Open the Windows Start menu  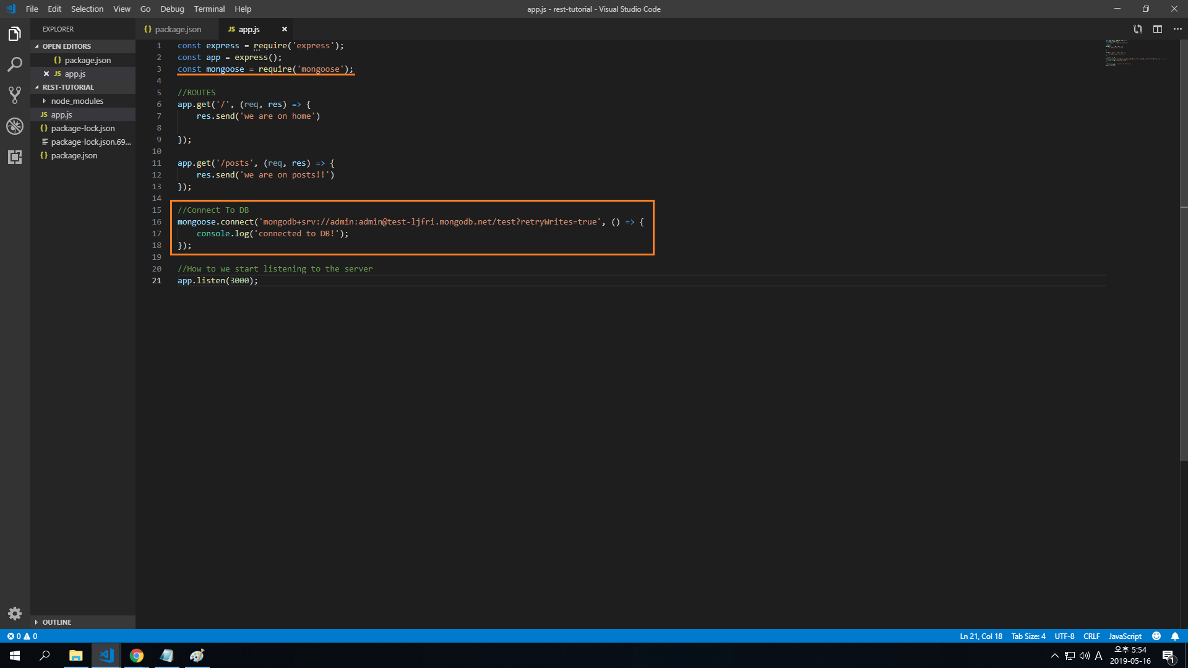click(x=15, y=656)
